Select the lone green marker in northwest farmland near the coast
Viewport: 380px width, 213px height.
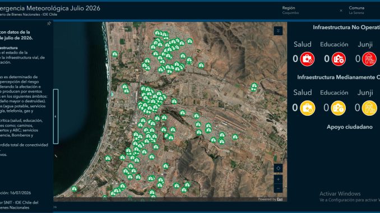pyautogui.click(x=115, y=54)
